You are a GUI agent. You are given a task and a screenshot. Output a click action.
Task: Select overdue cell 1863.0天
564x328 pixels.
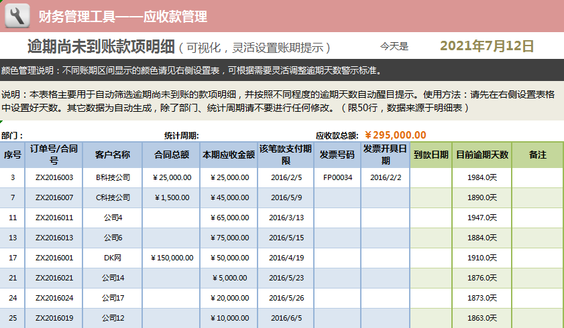482,318
